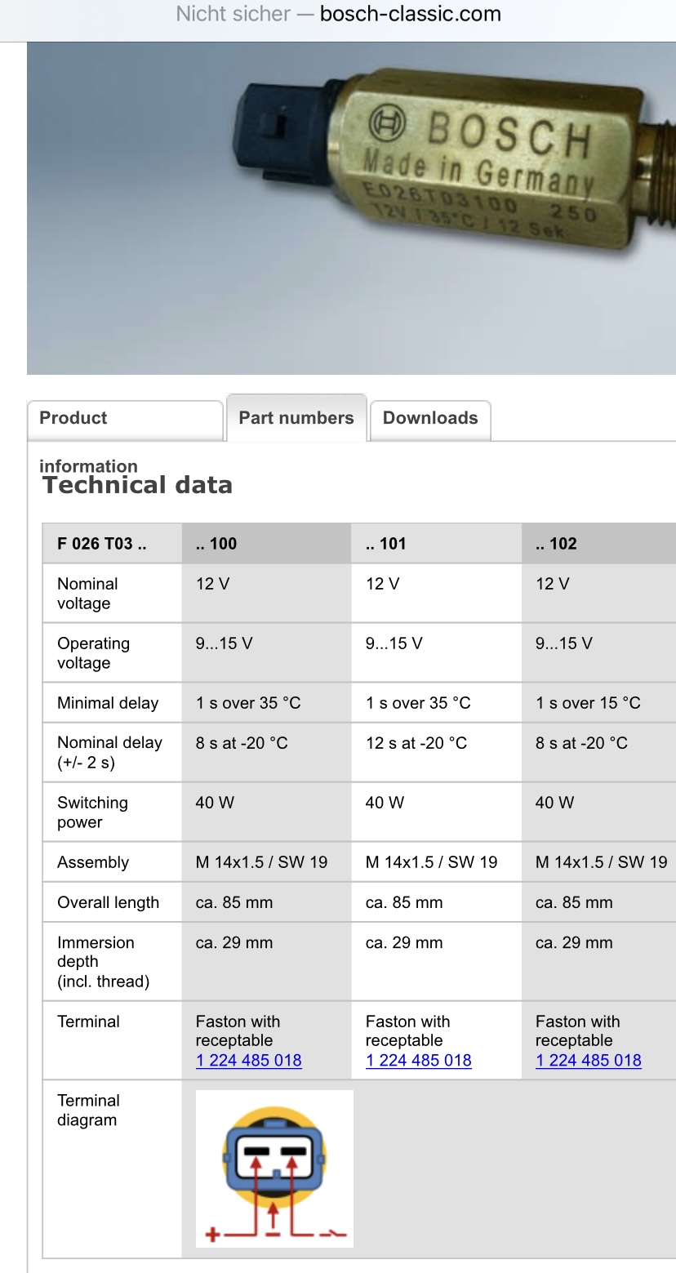676x1273 pixels.
Task: Click the 'Nominal voltage' row label
Action: (87, 594)
